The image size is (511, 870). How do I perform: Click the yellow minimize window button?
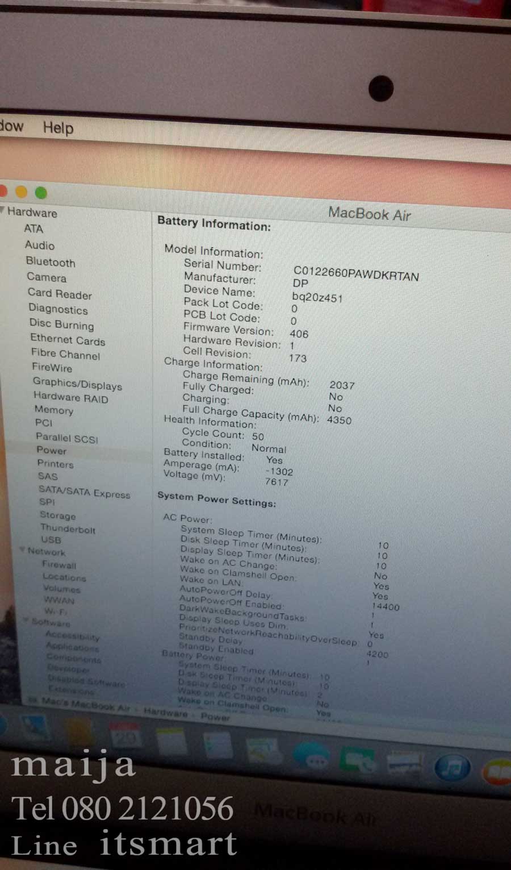click(21, 192)
